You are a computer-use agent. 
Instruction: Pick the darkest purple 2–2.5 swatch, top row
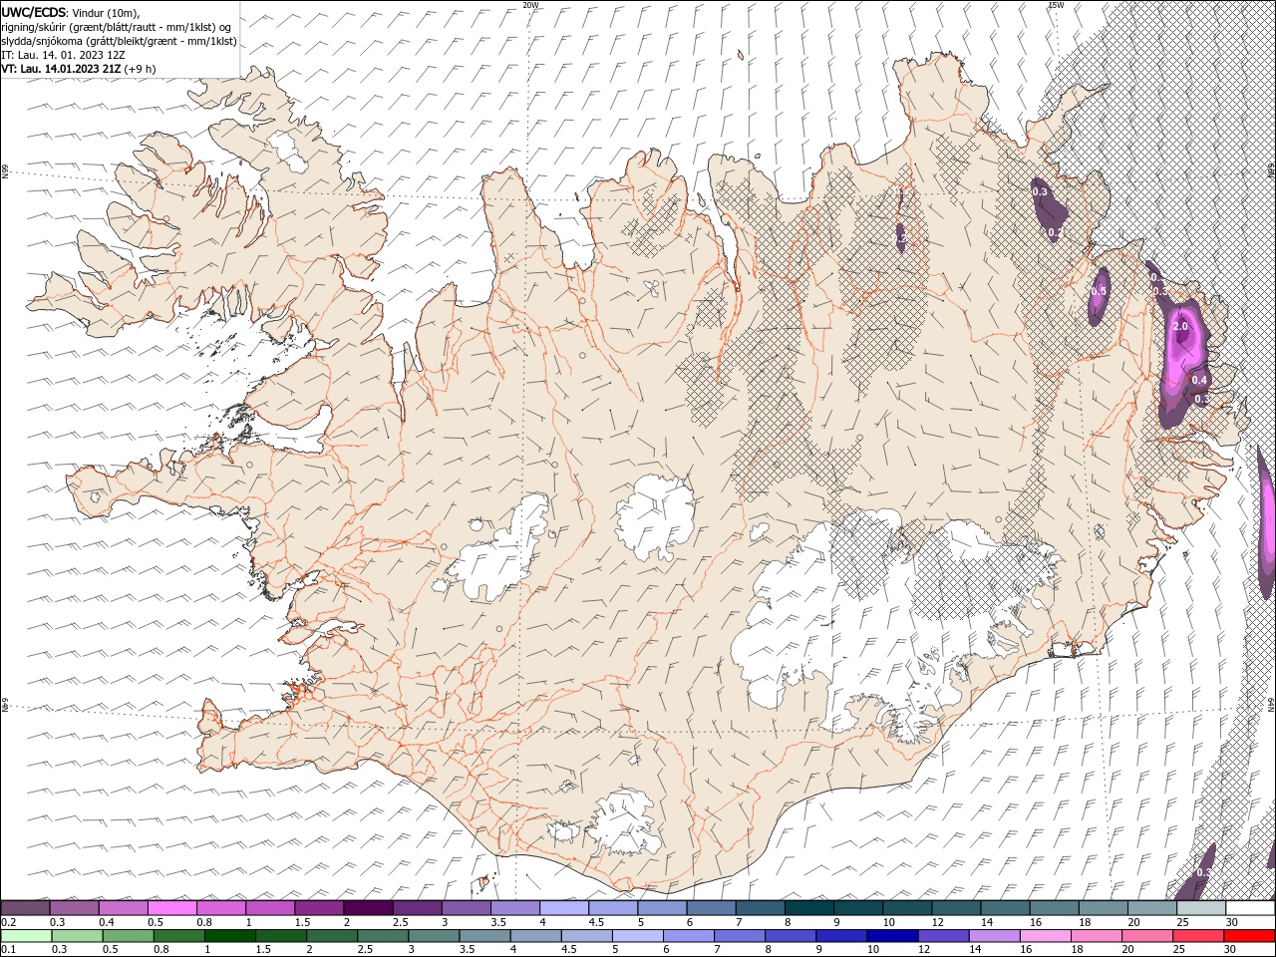click(368, 908)
